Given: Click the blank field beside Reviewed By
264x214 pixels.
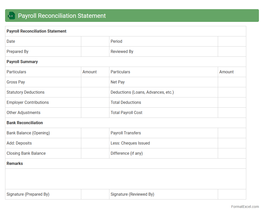Looking at the screenshot, I should [232, 52].
